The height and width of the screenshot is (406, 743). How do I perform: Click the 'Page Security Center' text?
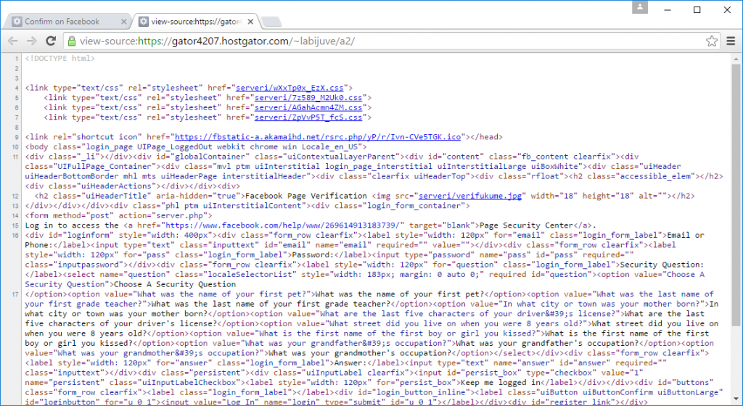click(525, 225)
